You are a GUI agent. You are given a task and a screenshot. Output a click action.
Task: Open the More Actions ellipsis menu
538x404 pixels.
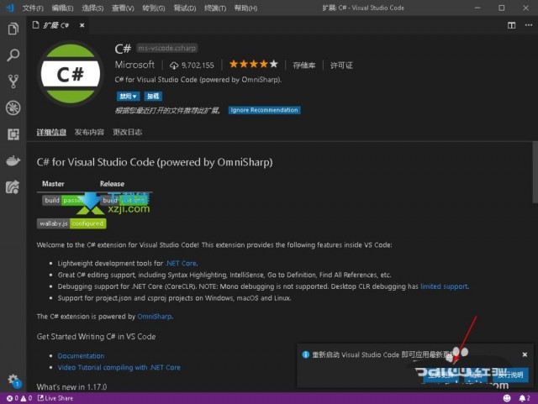(x=529, y=25)
